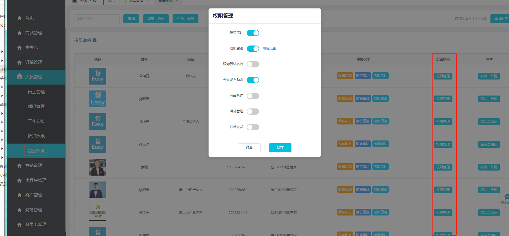This screenshot has width=509, height=236.
Task: Click the 销售雷达 tag in the 13922281446 row
Action: tap(363, 212)
